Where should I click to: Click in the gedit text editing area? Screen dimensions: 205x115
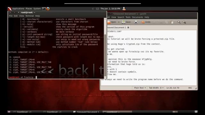(x=149, y=57)
